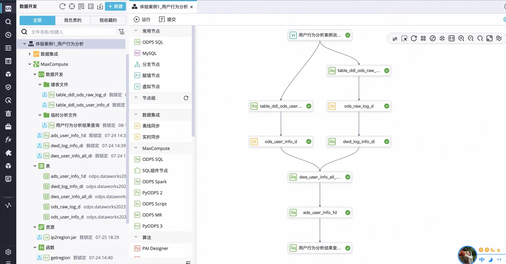Expand the 数据集成 tree folder
Image resolution: width=506 pixels, height=264 pixels.
[x=30, y=54]
